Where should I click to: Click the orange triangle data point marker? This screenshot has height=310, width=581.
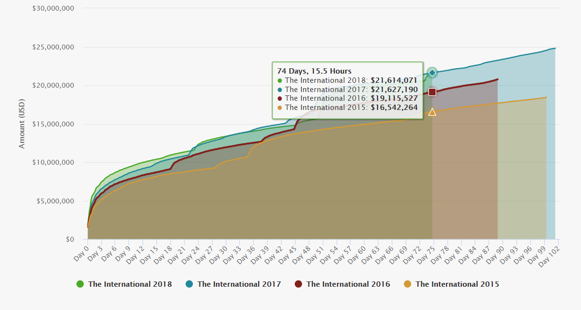coord(432,112)
